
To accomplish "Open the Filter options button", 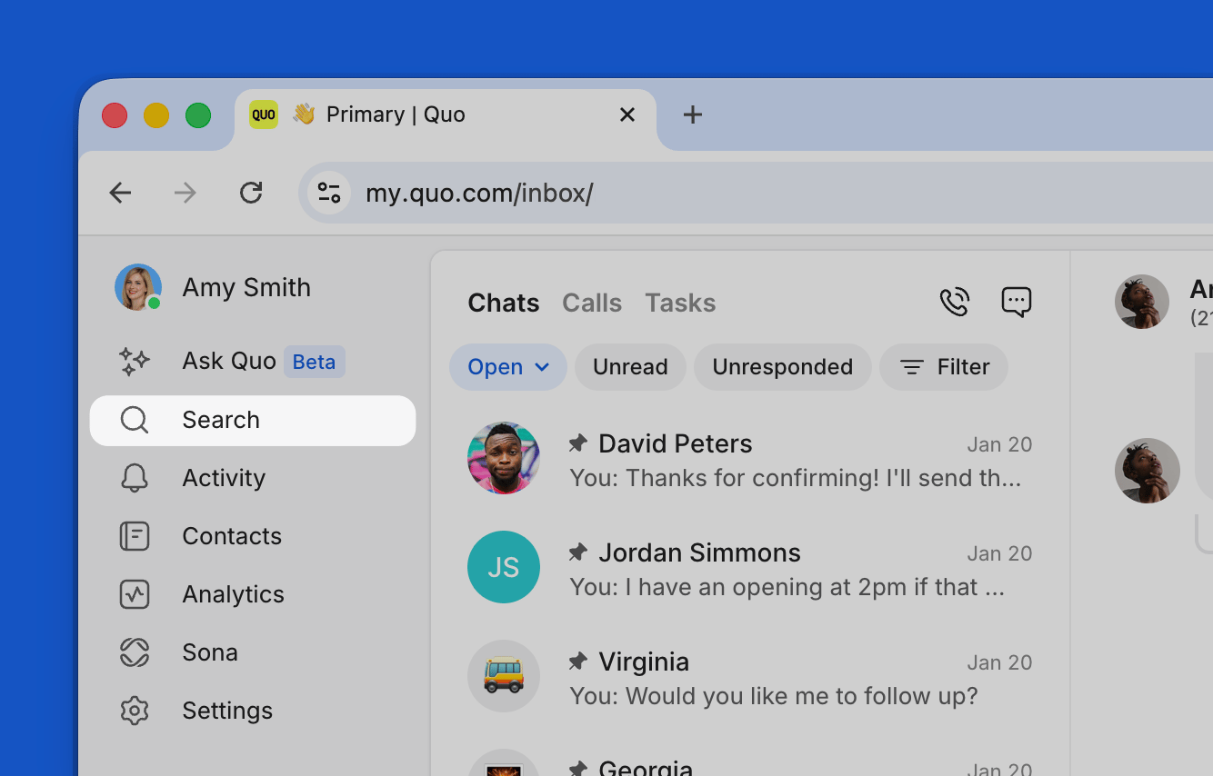I will click(944, 367).
